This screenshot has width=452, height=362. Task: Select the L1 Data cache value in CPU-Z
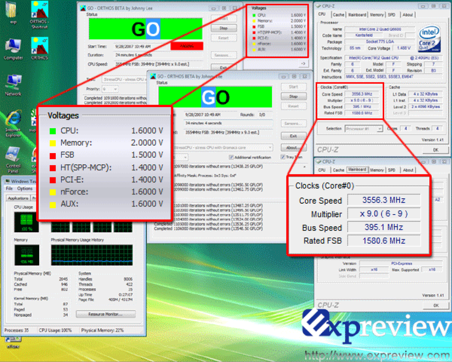point(426,94)
